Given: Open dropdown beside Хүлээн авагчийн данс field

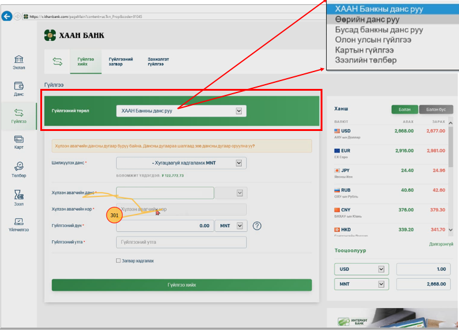Looking at the screenshot, I should (231, 193).
